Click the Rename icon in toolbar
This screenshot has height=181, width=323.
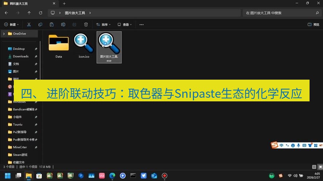[63, 25]
